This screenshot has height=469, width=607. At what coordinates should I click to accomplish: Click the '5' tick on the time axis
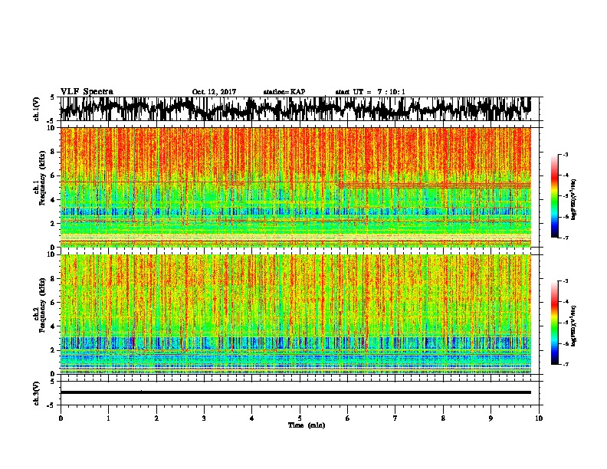300,418
